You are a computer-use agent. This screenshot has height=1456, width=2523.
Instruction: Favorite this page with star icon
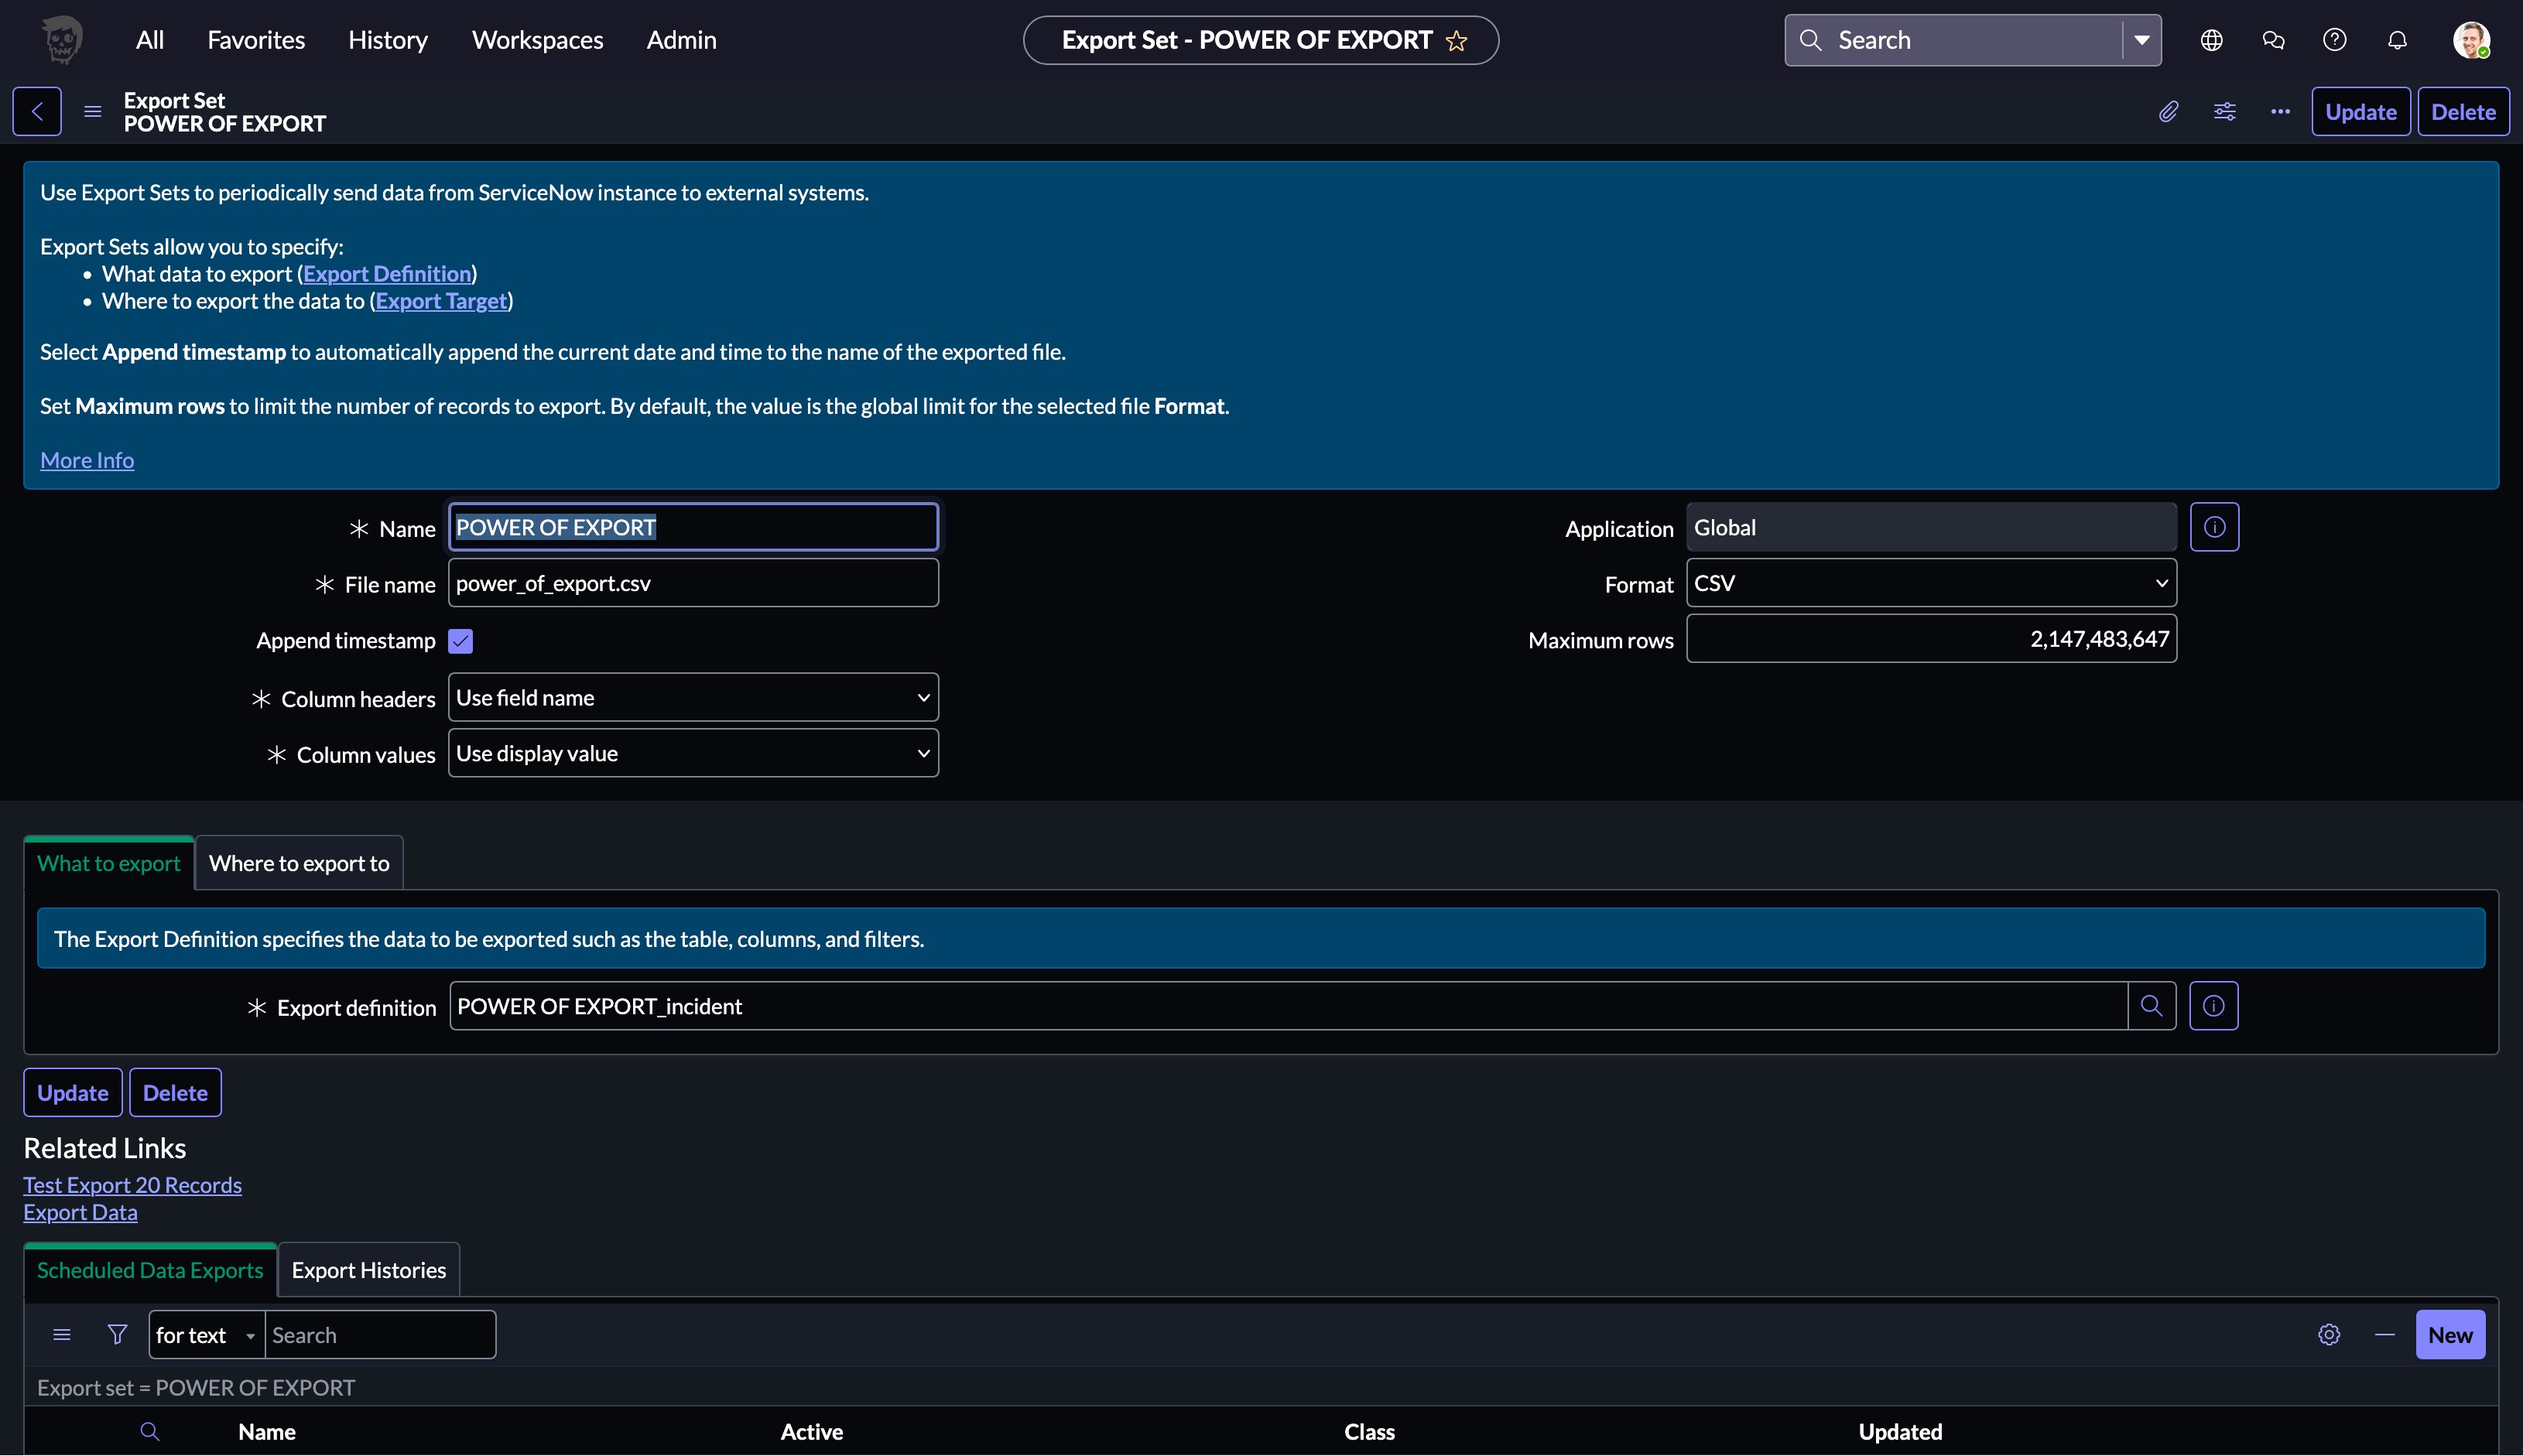click(1457, 41)
